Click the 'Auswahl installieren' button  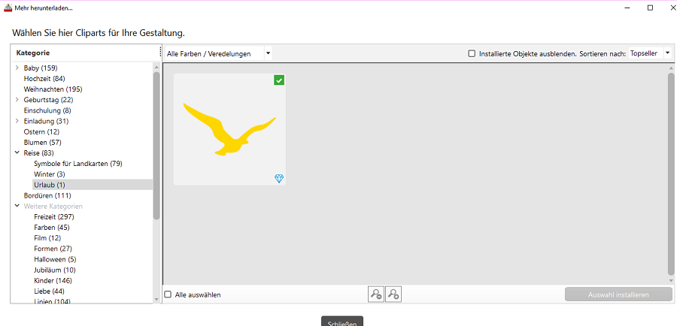[618, 295]
